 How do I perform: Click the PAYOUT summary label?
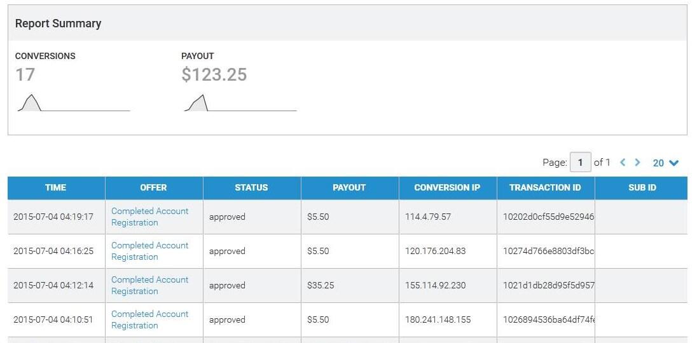[197, 56]
